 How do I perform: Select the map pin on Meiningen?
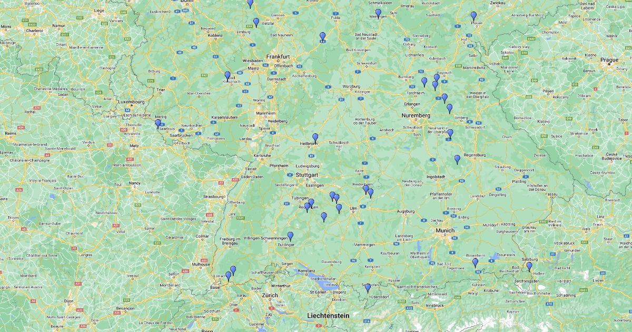pyautogui.click(x=378, y=13)
